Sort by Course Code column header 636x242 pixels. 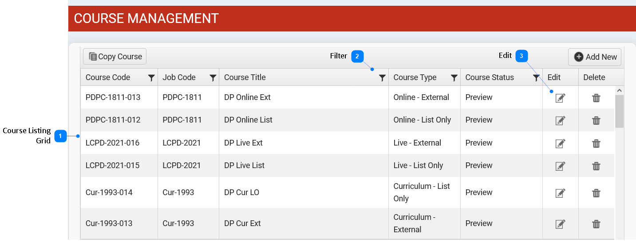point(108,77)
